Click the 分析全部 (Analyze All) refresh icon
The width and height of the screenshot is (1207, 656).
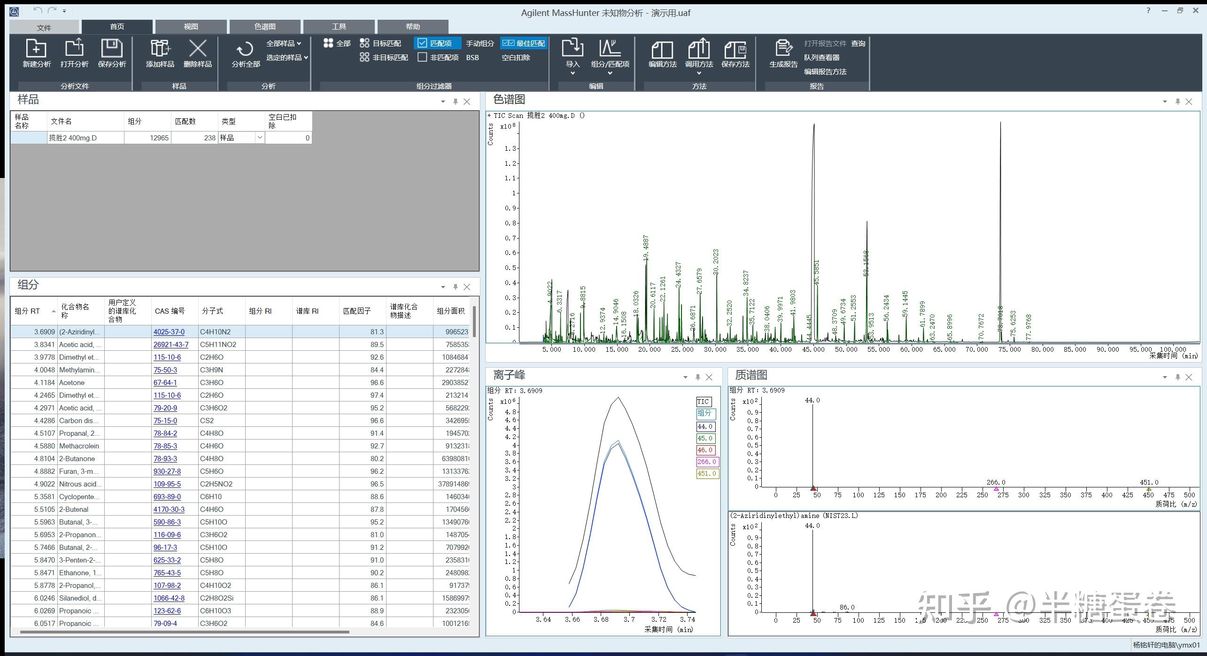pos(245,49)
